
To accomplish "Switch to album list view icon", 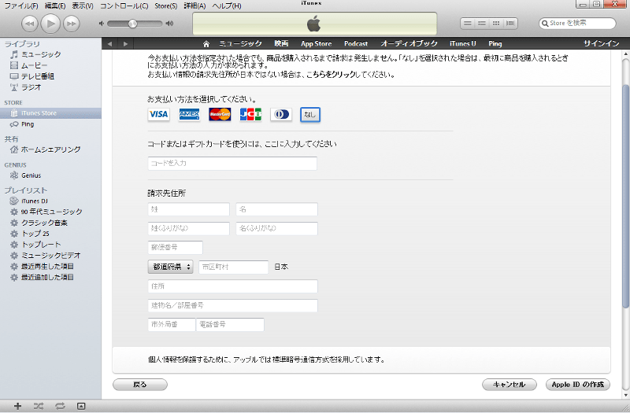I will [482, 24].
